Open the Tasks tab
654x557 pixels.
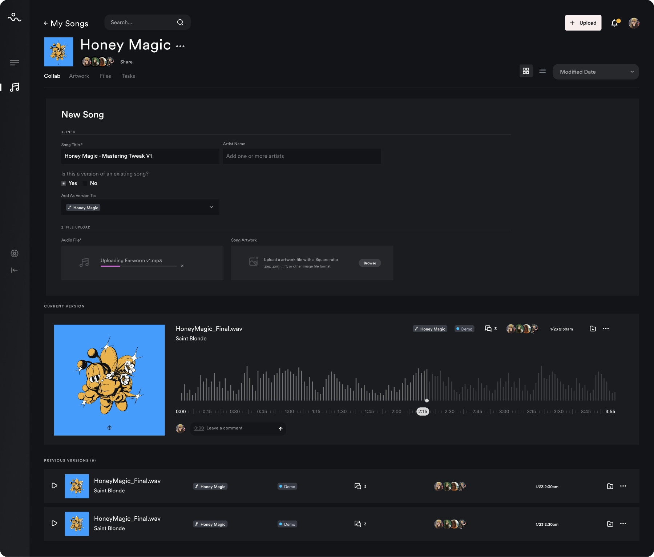(x=128, y=76)
